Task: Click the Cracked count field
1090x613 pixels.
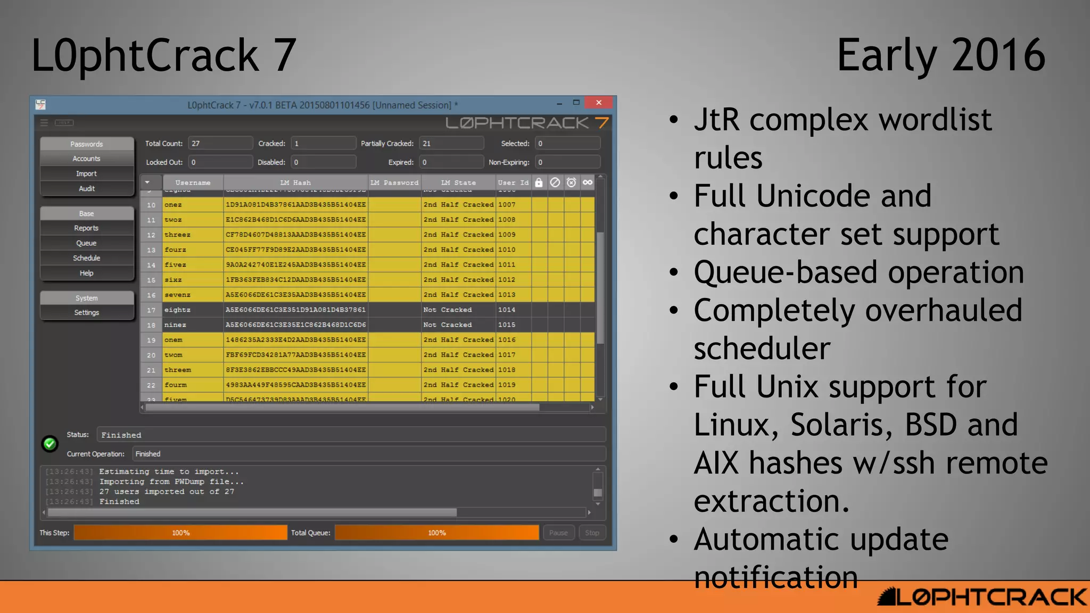Action: [323, 143]
